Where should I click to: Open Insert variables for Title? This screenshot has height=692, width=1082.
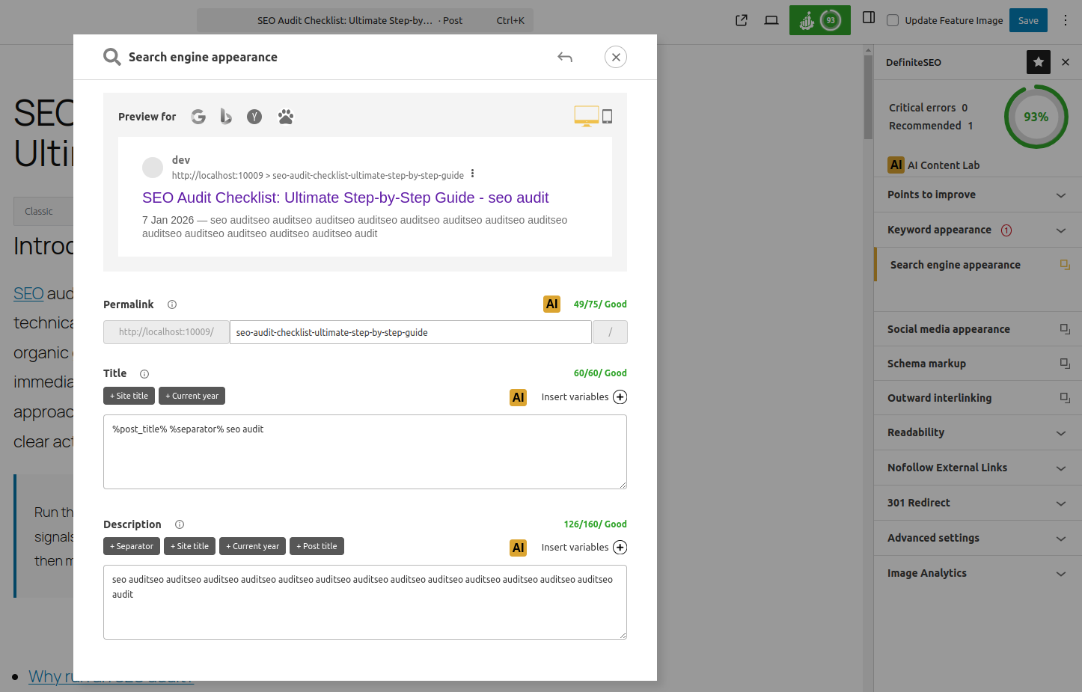(x=620, y=397)
